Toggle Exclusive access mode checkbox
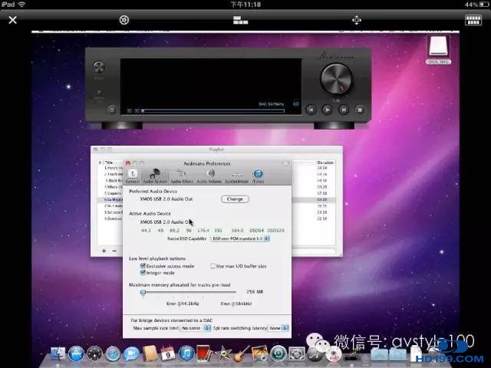Image resolution: width=491 pixels, height=368 pixels. [x=143, y=266]
